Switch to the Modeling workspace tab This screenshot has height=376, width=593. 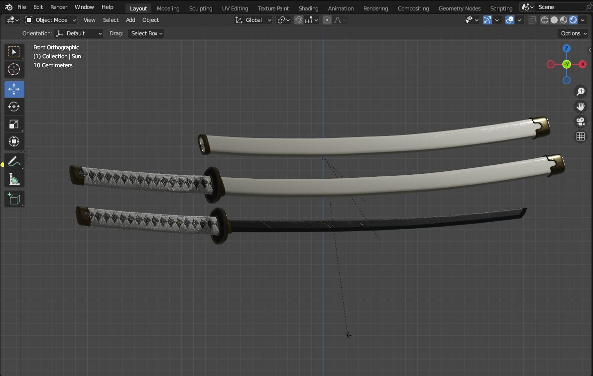[168, 8]
